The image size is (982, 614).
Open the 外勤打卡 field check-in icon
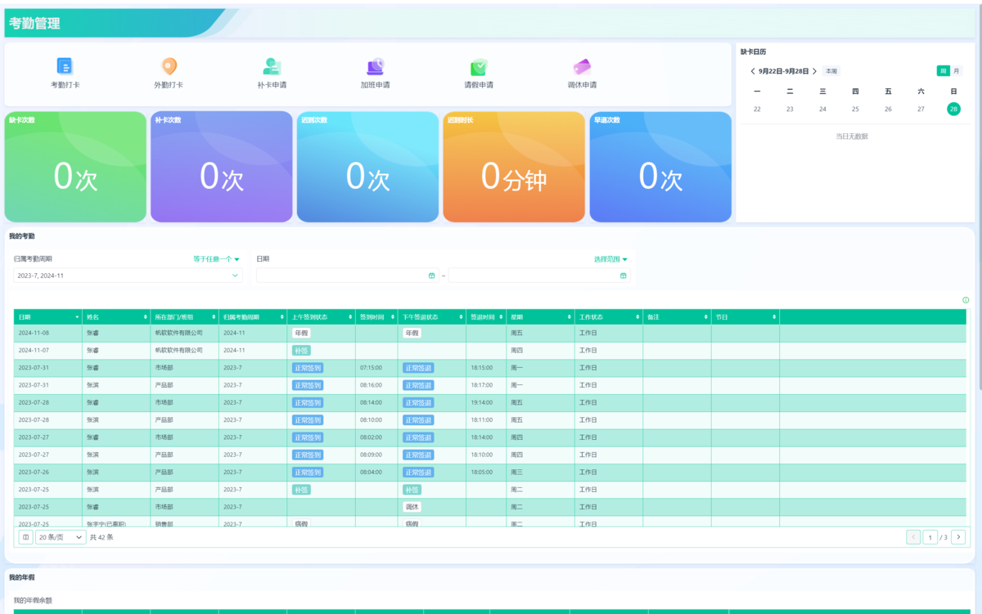coord(169,67)
